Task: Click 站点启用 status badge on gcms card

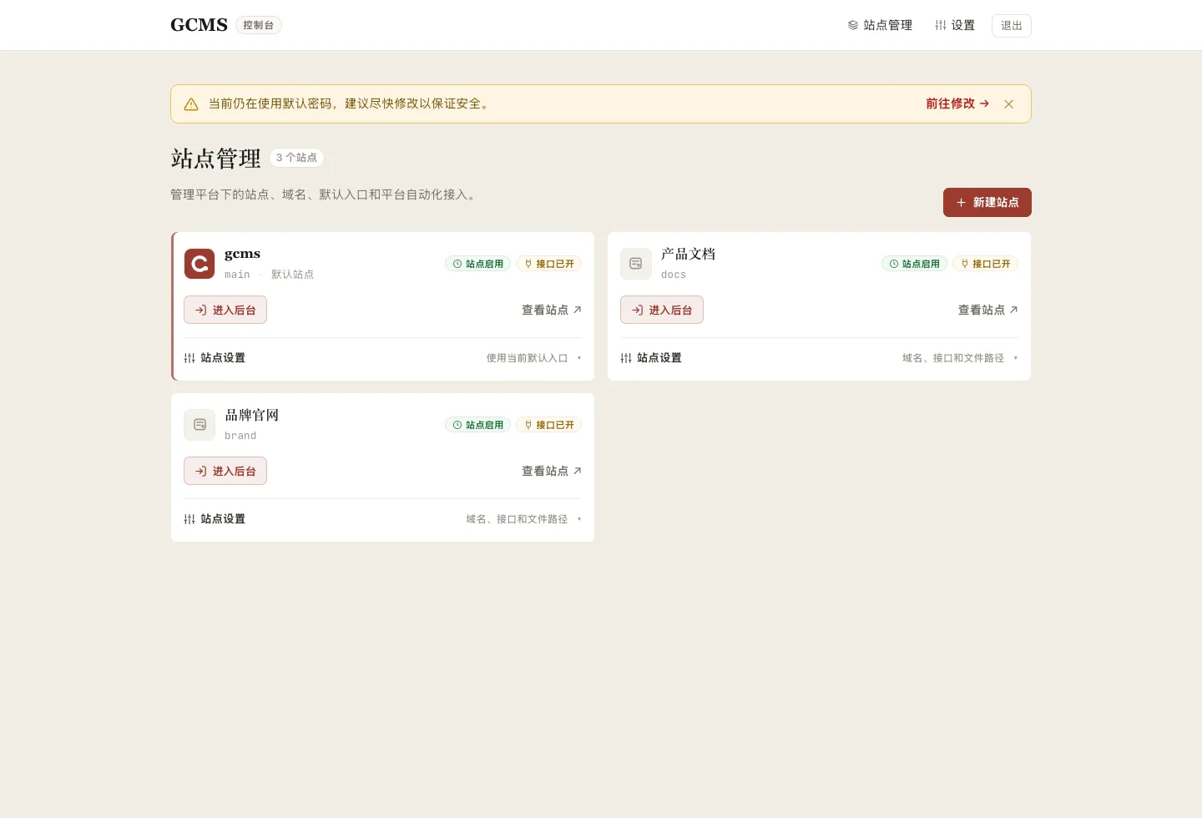Action: (x=477, y=264)
